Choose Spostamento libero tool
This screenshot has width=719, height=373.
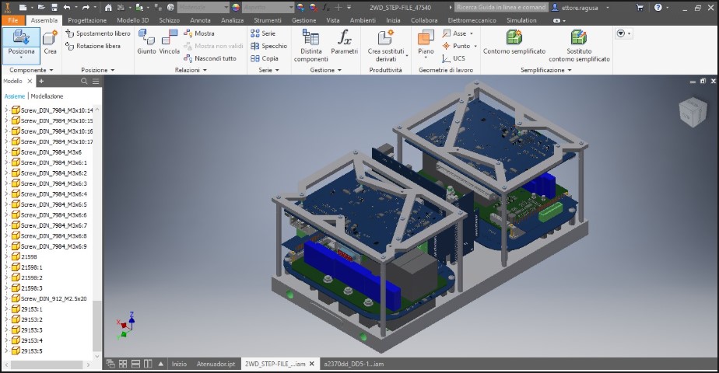(98, 33)
